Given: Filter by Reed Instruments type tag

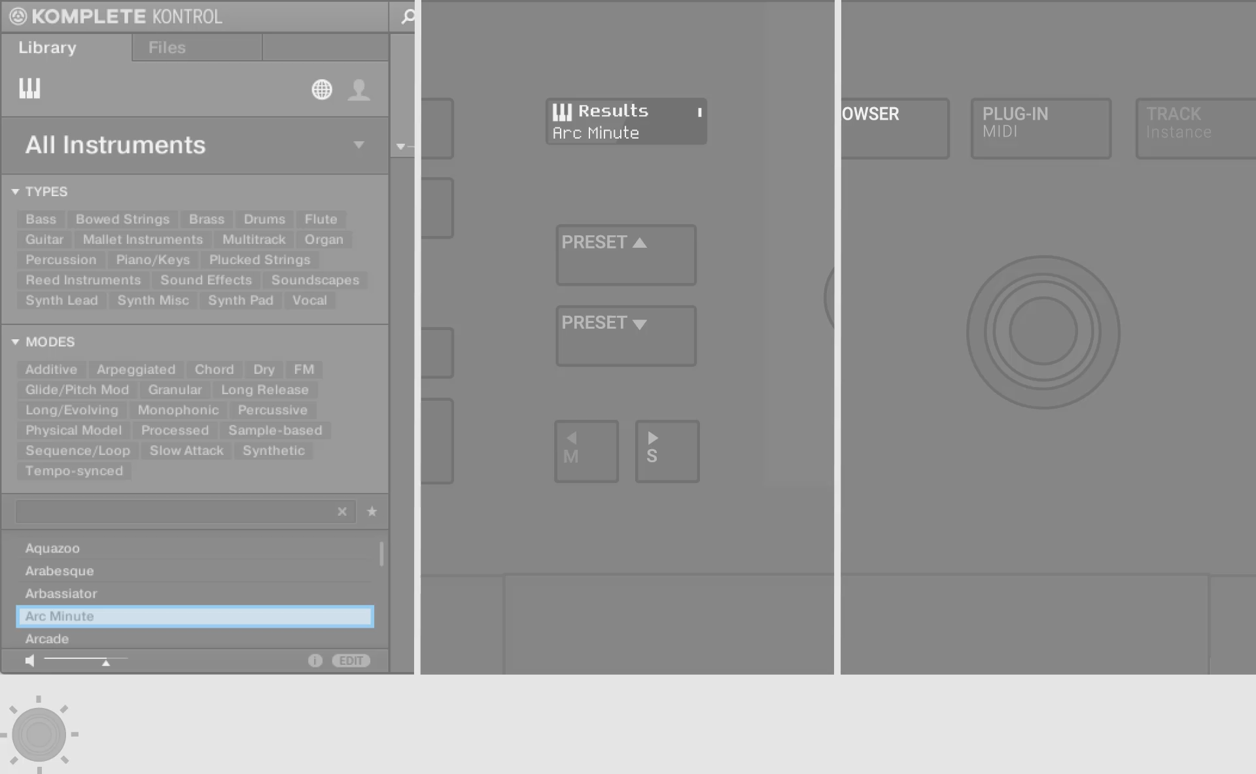Looking at the screenshot, I should [x=83, y=280].
